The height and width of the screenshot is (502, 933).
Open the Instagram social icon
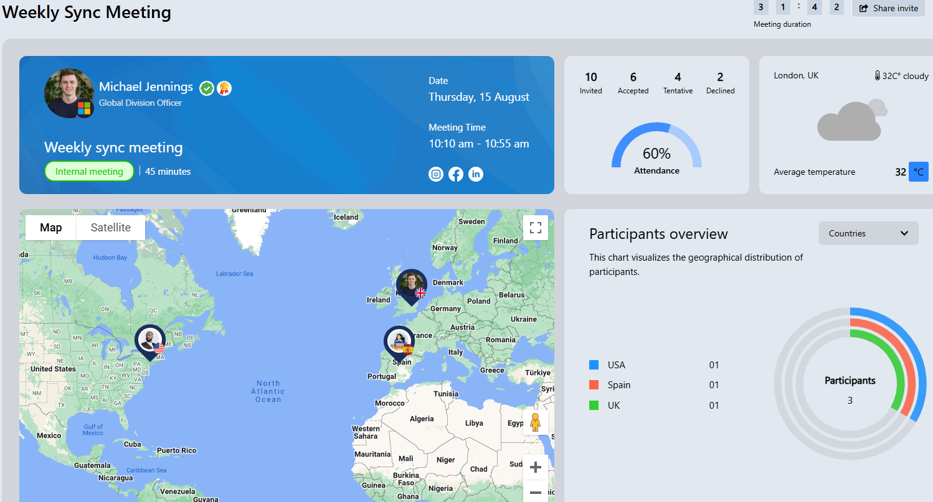436,174
